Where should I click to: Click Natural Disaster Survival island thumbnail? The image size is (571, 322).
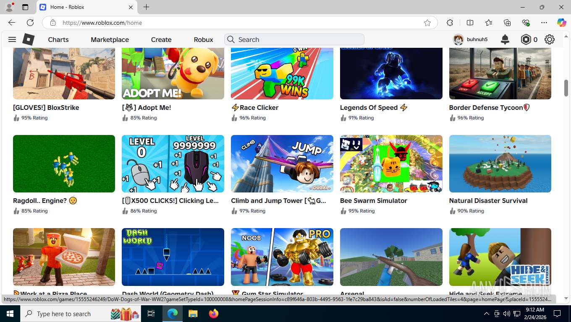click(500, 164)
